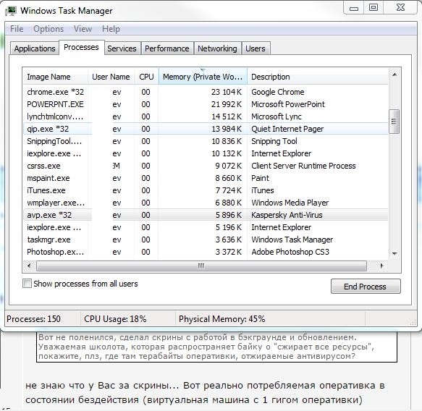
Task: Click CPU Usage: 18% status entry
Action: click(x=115, y=319)
